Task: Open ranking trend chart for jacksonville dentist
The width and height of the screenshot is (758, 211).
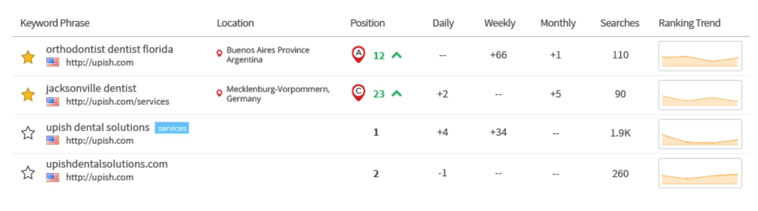Action: [x=700, y=95]
